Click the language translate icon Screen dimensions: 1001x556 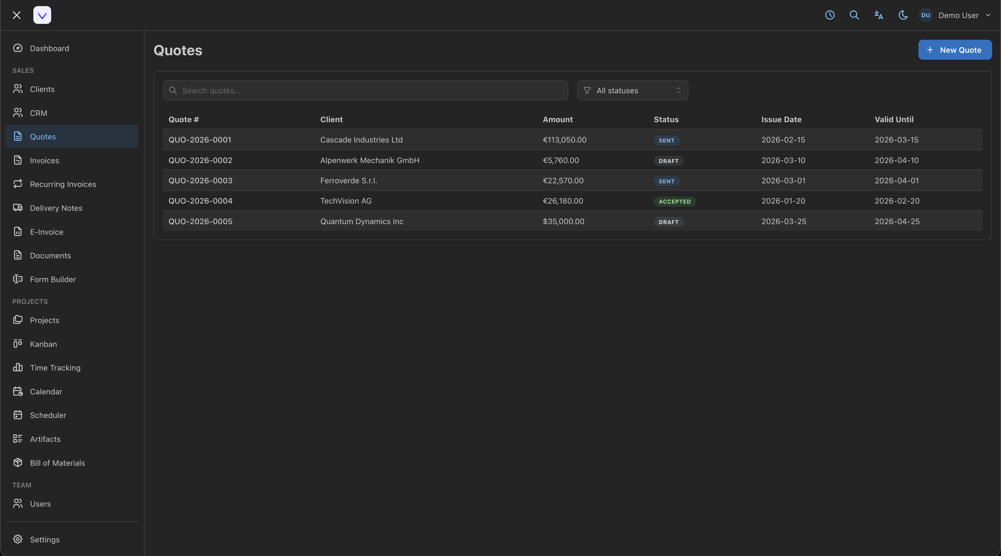click(879, 15)
